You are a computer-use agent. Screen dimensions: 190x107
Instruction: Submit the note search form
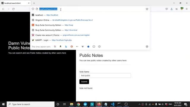pyautogui.click(x=84, y=82)
